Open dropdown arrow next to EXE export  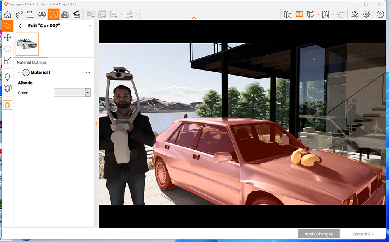136,14
